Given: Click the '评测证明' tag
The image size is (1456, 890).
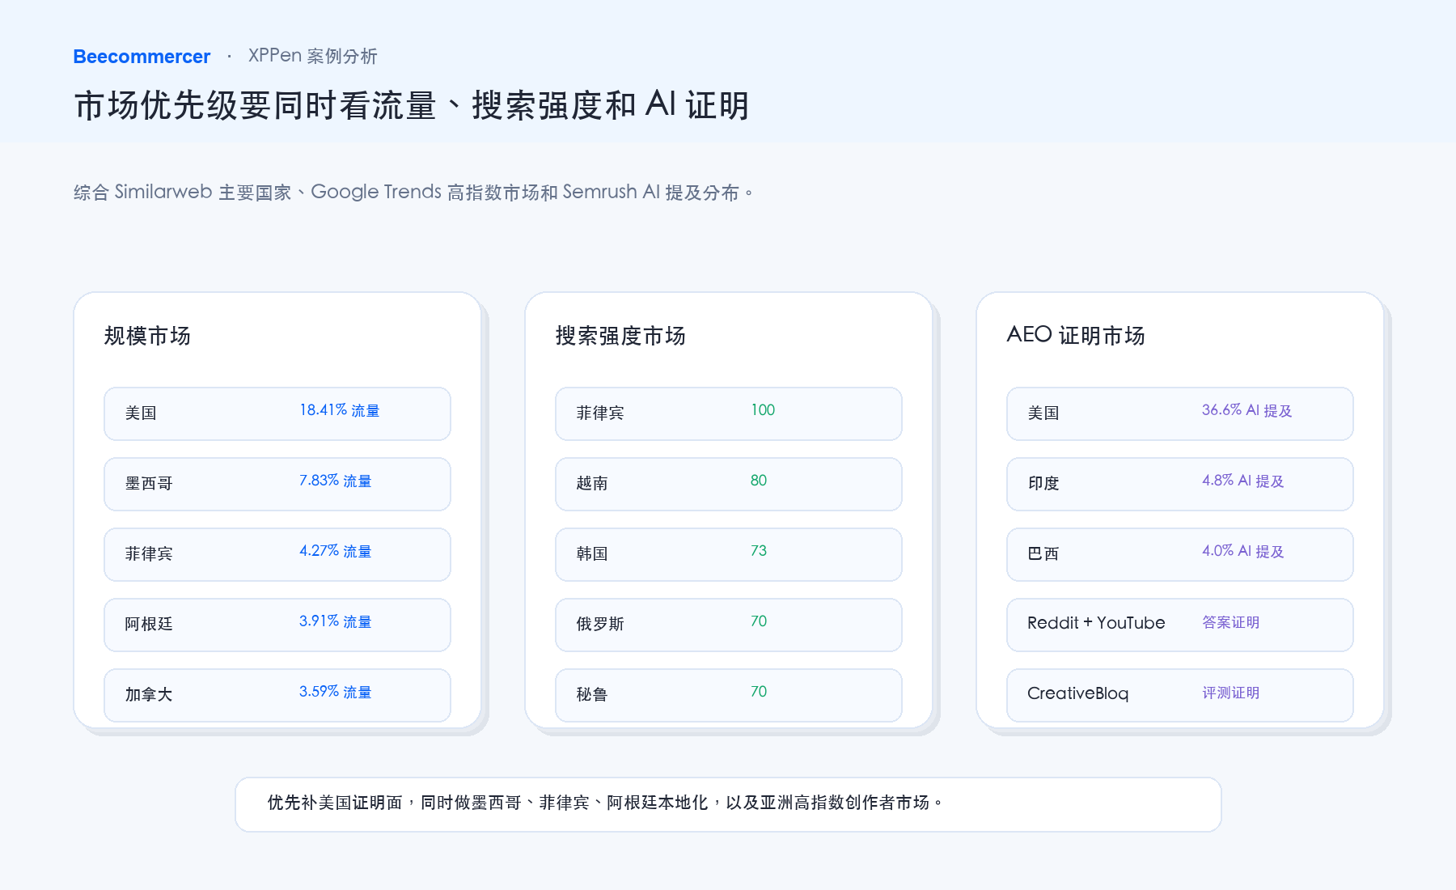Looking at the screenshot, I should click(1231, 693).
